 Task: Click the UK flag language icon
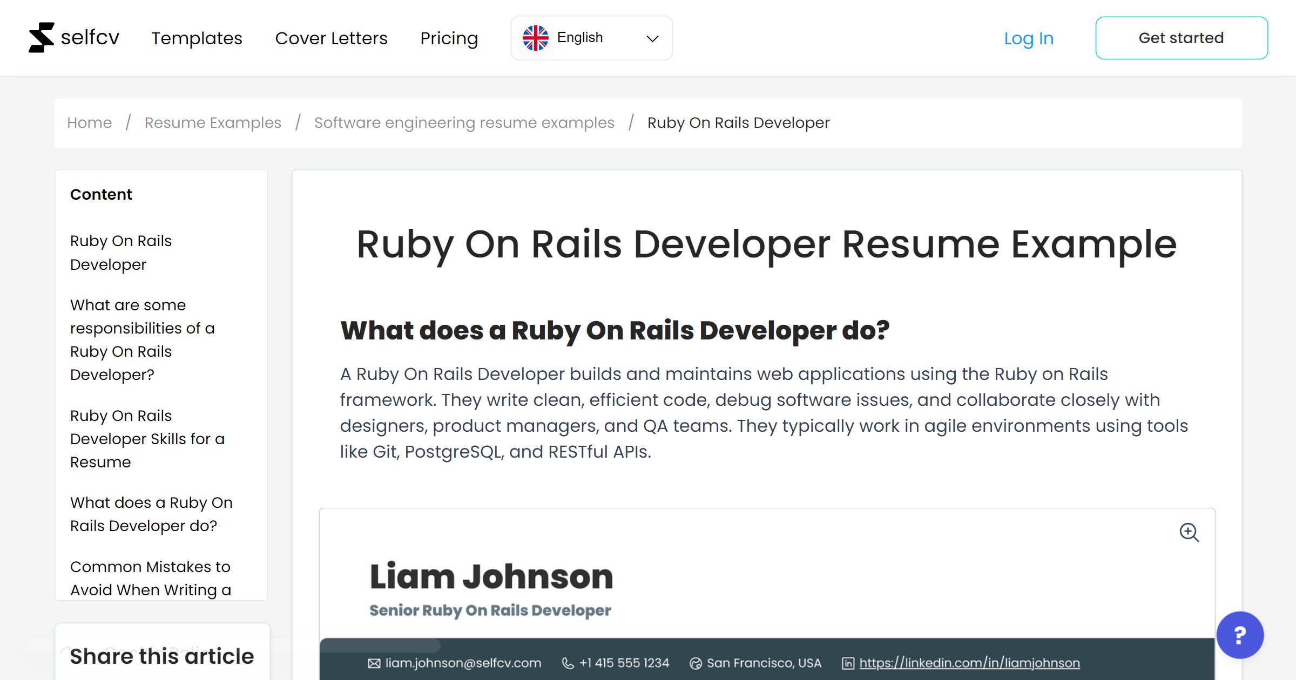[535, 38]
